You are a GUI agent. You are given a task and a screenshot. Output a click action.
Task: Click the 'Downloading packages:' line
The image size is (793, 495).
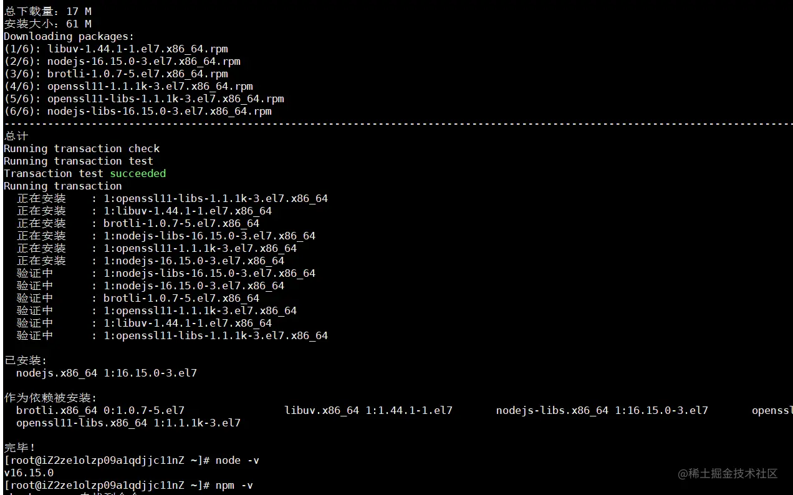point(69,36)
